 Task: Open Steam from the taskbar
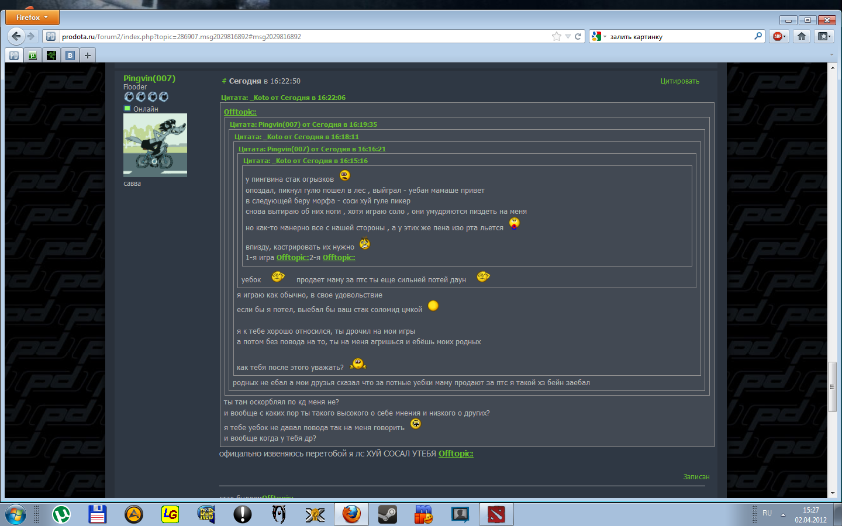coord(388,514)
